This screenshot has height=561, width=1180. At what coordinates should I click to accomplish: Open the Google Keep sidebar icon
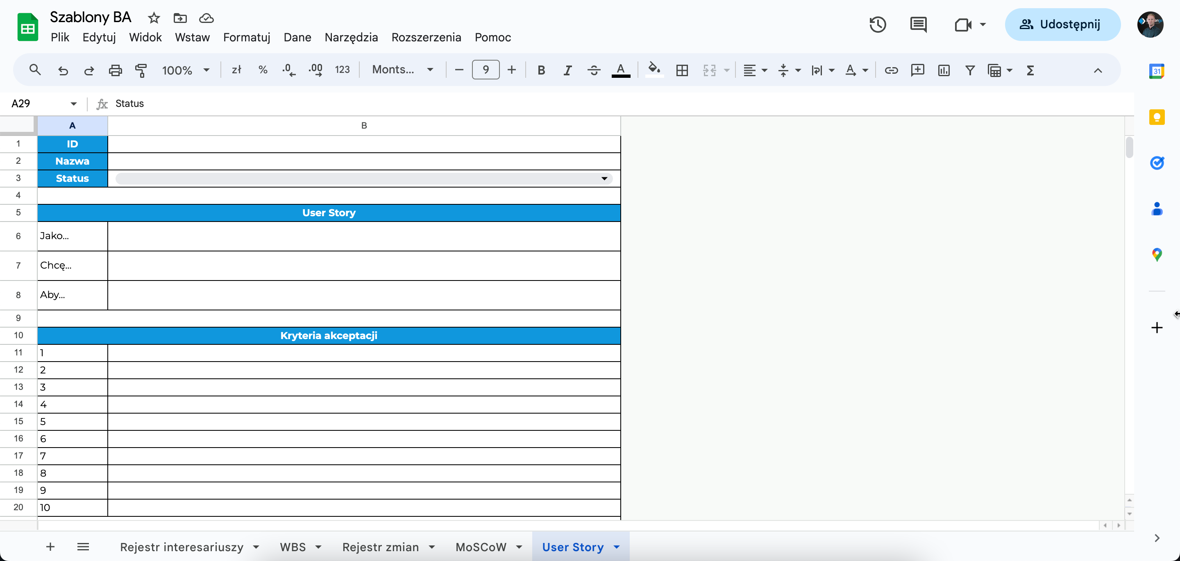(1157, 117)
